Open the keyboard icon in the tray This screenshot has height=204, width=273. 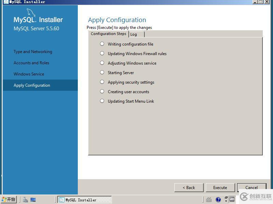(209, 200)
